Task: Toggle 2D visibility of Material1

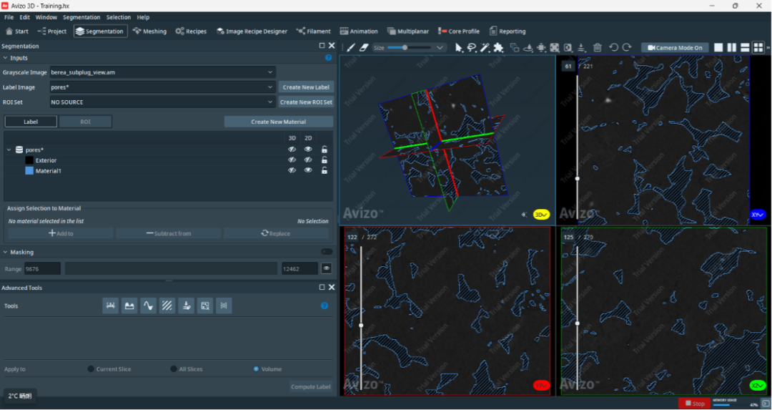Action: click(x=308, y=171)
